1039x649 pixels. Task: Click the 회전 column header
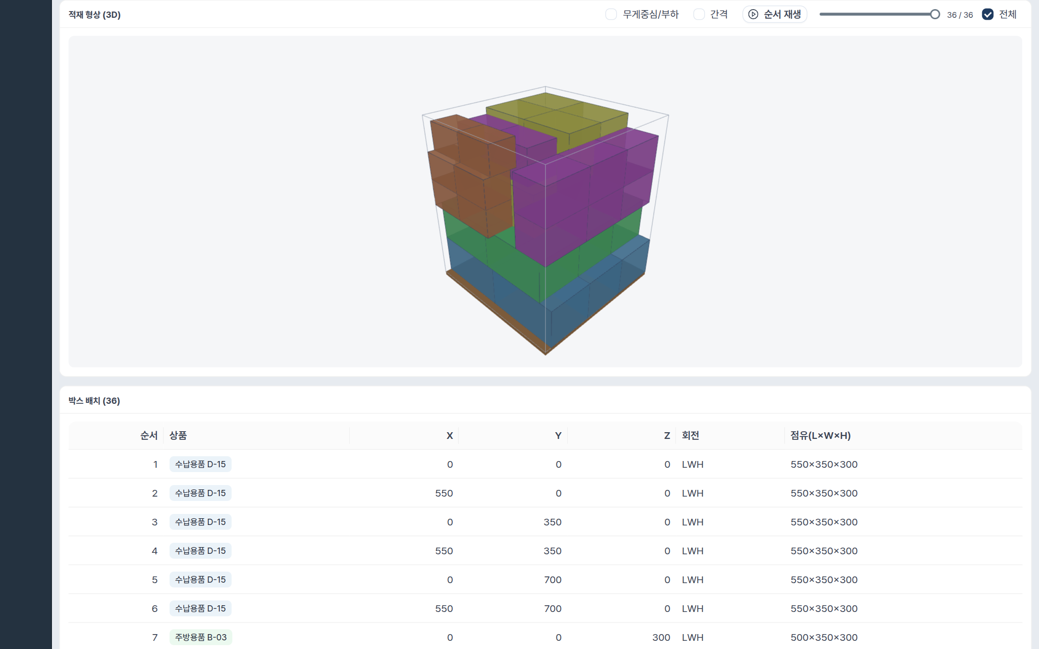point(690,436)
